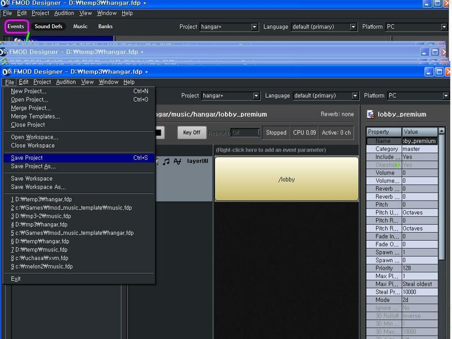This screenshot has height=339, width=452.
Task: Open Language dropdown in back window
Action: coord(353,27)
